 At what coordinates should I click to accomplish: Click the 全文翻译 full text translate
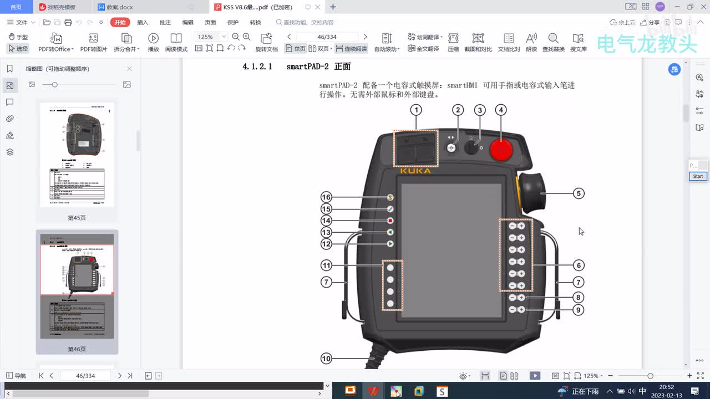(423, 49)
